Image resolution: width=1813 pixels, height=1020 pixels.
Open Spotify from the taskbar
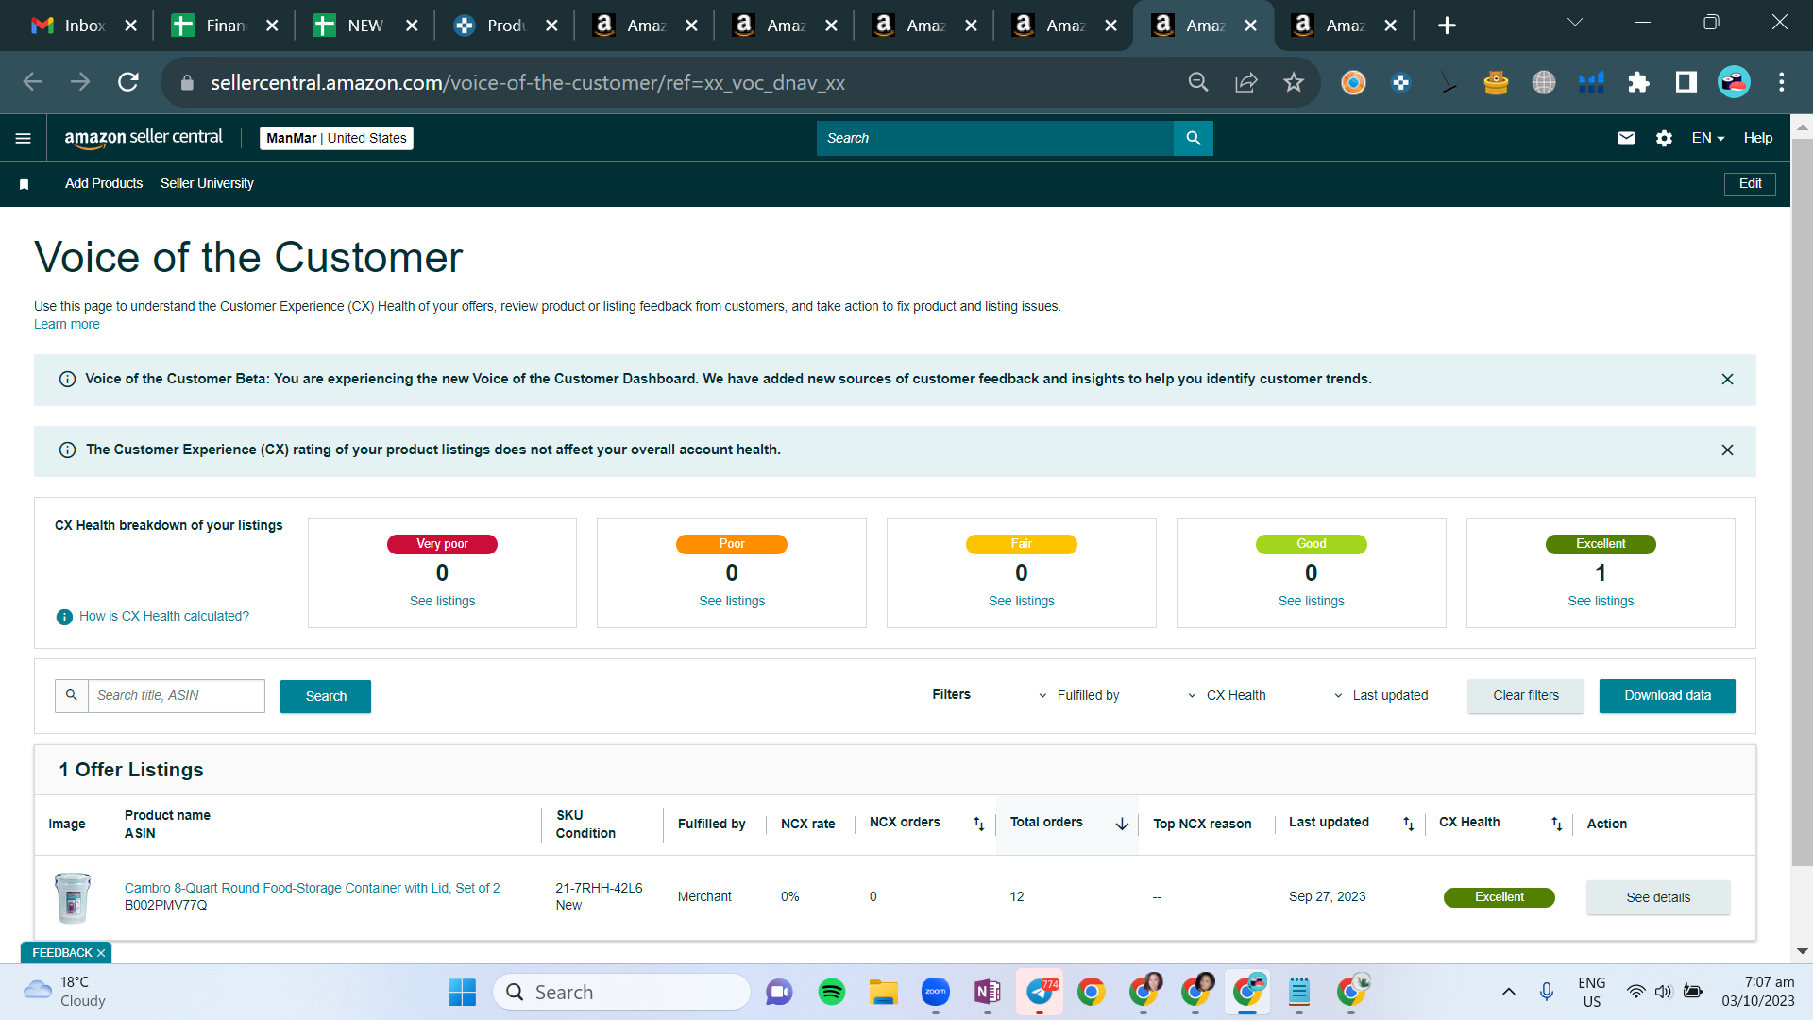pos(832,992)
